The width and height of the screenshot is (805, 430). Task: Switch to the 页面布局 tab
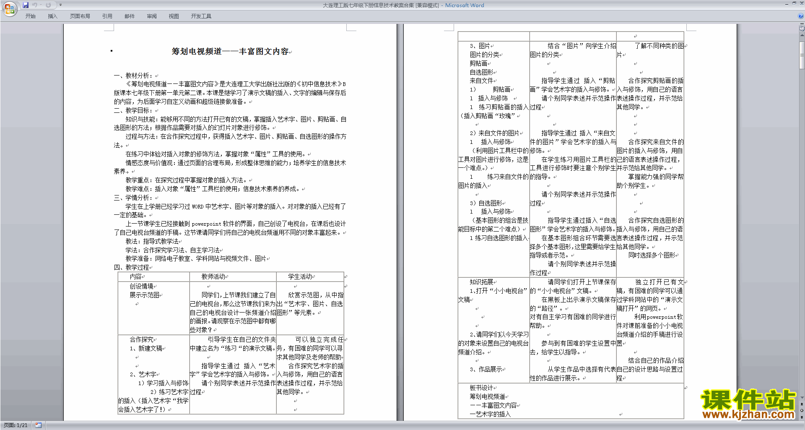click(x=80, y=16)
